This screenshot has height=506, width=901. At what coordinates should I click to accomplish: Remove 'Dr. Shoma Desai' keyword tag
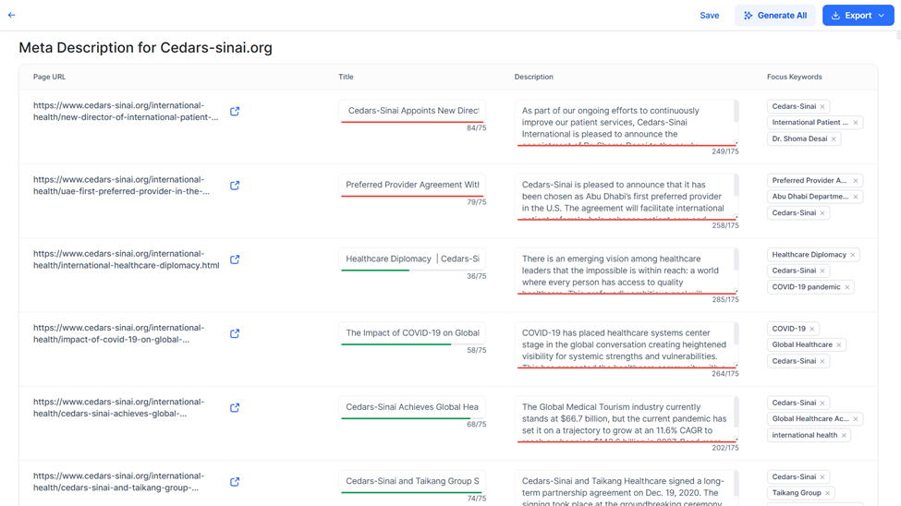coord(834,139)
